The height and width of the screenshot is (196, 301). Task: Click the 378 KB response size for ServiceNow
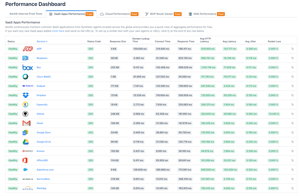[x=115, y=179]
